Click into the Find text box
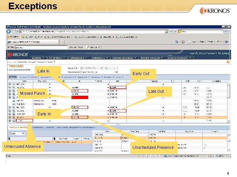237x177 pixels. 41,47
